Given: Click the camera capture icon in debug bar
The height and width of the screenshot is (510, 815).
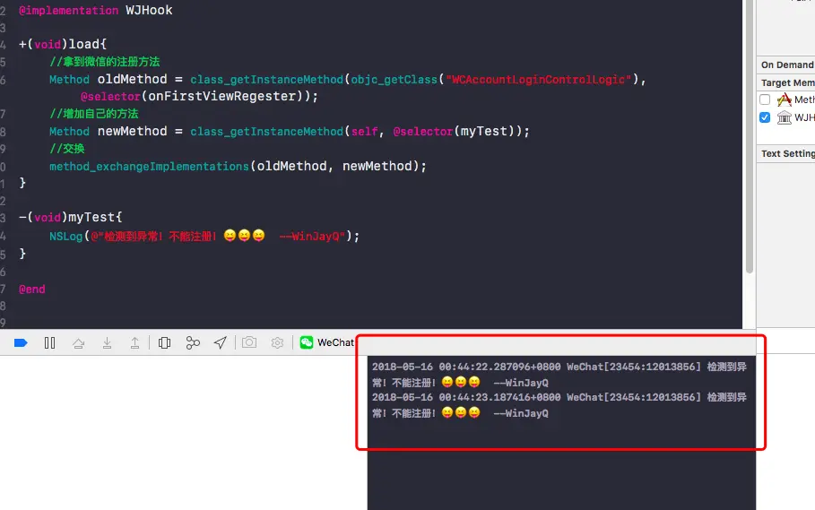Looking at the screenshot, I should tap(249, 342).
